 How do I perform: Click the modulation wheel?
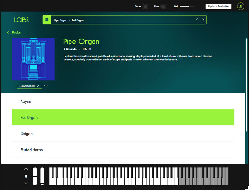point(42,176)
